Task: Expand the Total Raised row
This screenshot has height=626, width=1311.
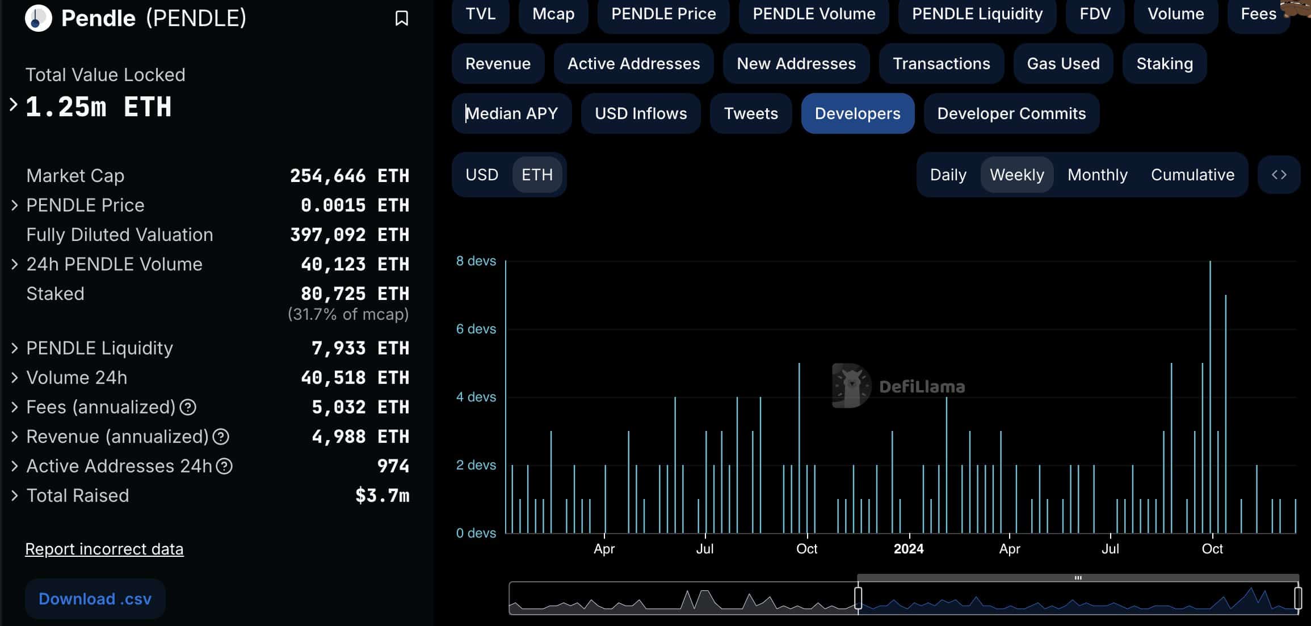Action: pos(15,496)
